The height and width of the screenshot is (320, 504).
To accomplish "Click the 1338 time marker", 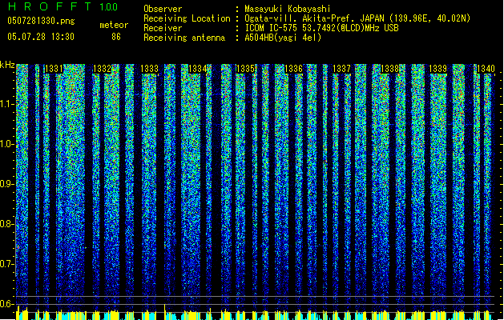I will 389,69.
